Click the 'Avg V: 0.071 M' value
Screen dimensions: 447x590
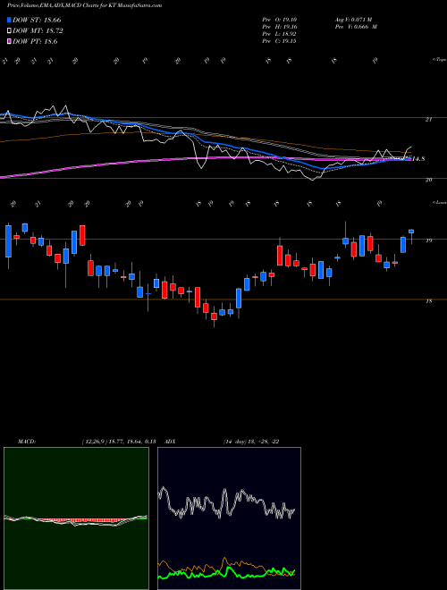coord(353,20)
